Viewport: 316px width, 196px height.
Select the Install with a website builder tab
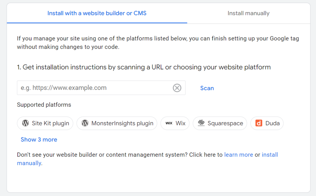pos(97,13)
